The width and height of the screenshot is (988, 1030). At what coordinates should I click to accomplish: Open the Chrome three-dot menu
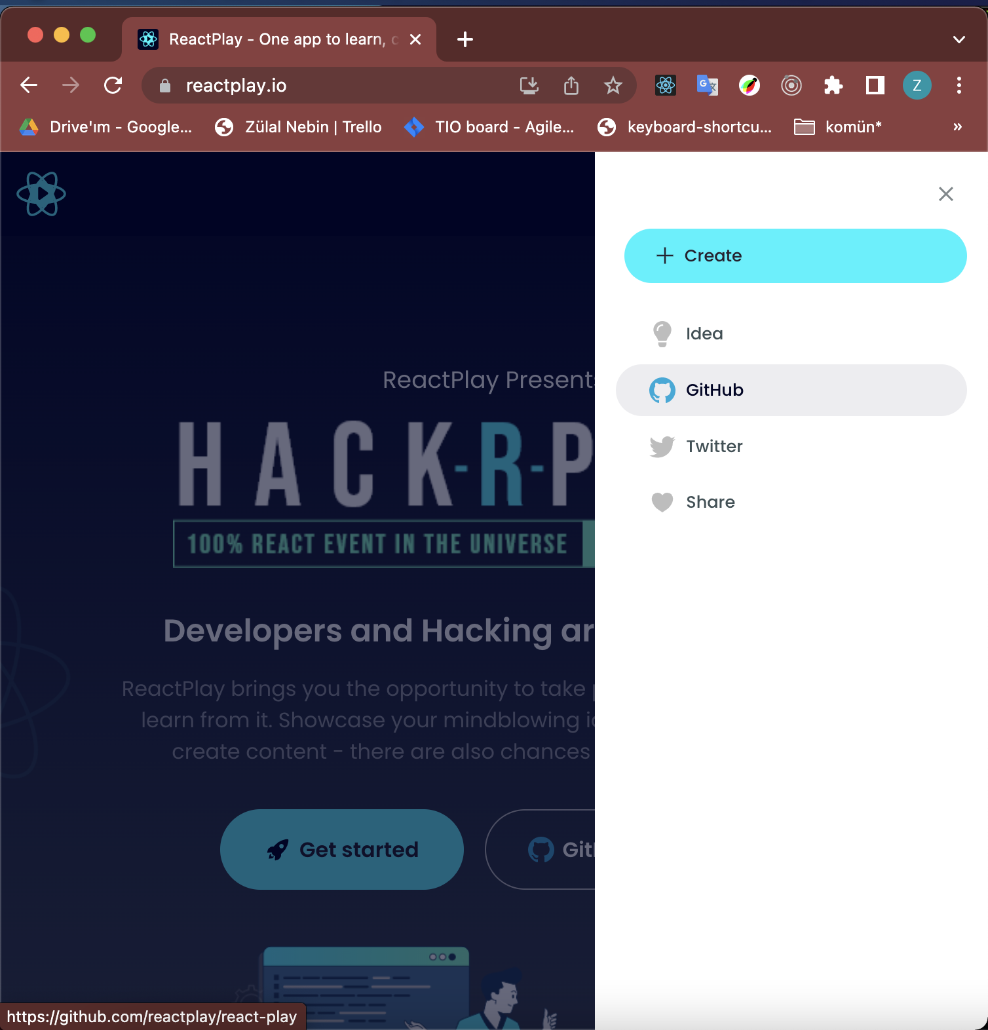click(959, 85)
